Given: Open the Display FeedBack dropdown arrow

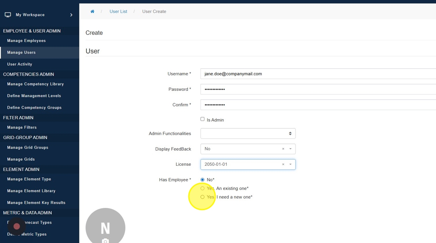Looking at the screenshot, I should (x=290, y=149).
